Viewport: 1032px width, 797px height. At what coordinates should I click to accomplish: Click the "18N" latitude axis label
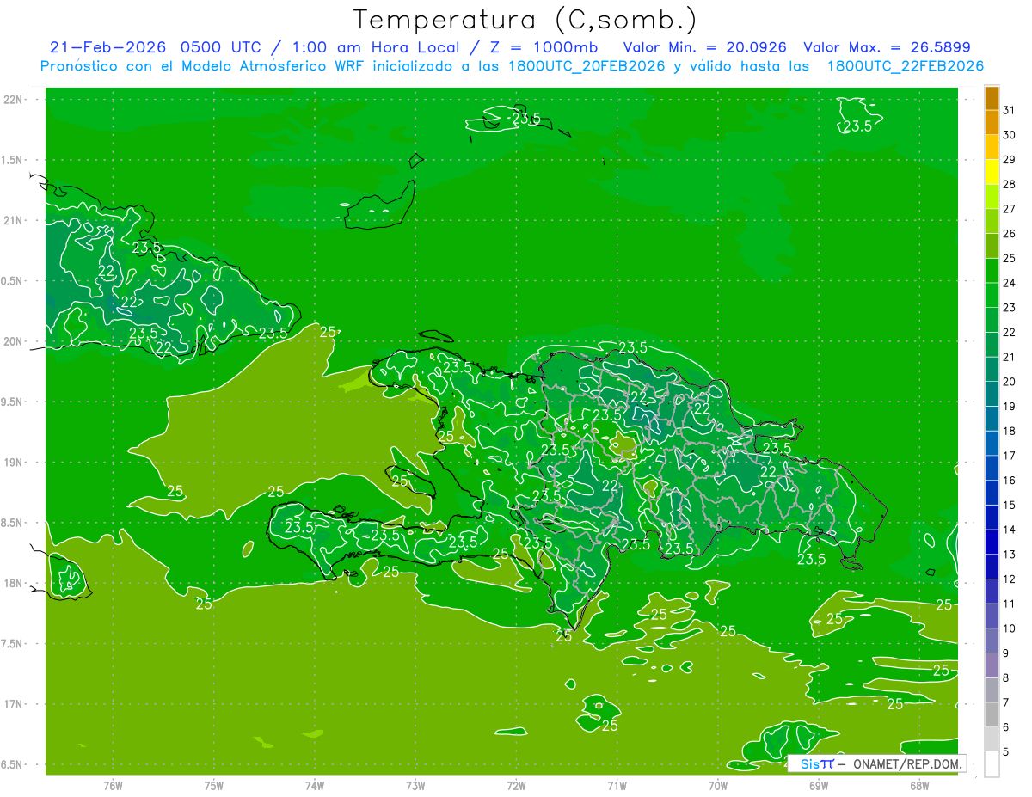(x=13, y=584)
